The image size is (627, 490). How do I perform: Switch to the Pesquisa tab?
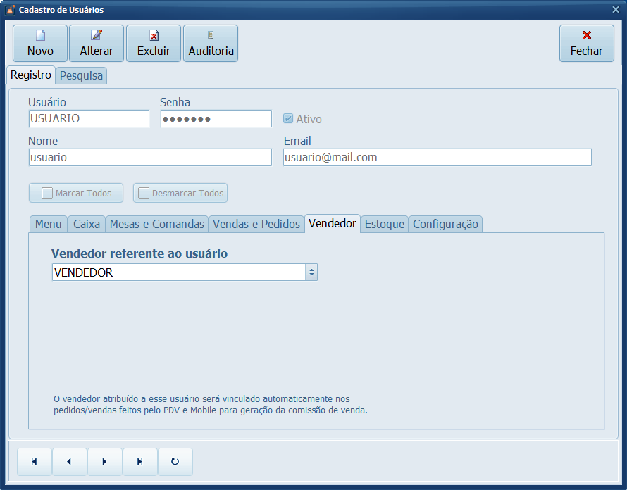point(81,75)
